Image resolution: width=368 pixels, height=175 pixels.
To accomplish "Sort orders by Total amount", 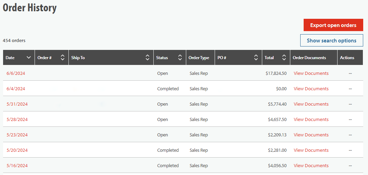I will click(284, 58).
